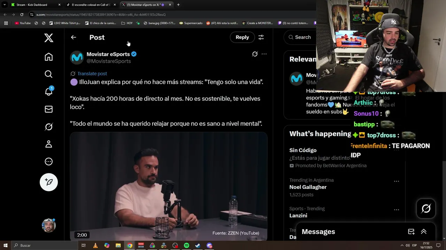Open Movistar eSports account name link
The width and height of the screenshot is (446, 250).
click(x=108, y=54)
